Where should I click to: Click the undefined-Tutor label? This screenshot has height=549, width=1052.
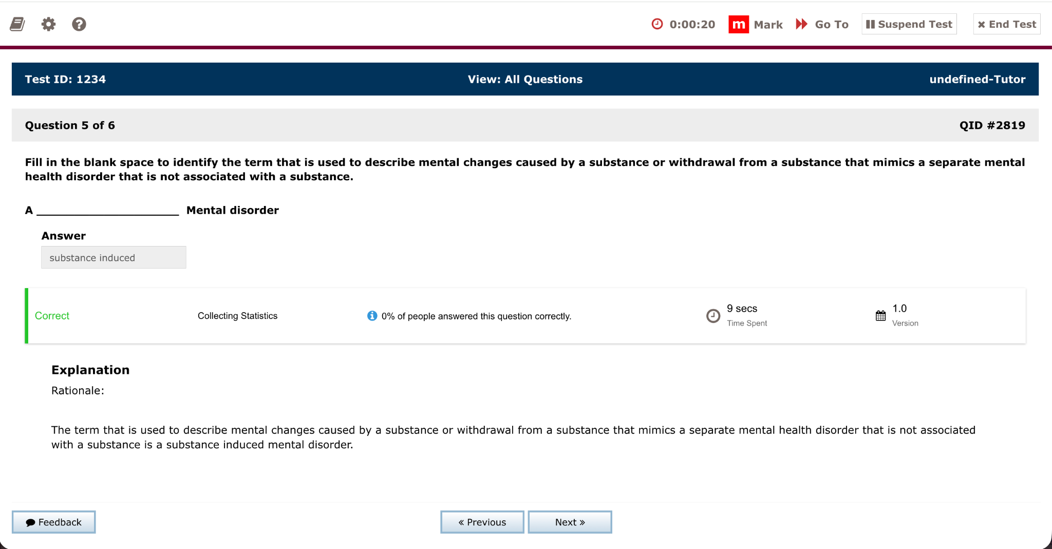point(977,79)
